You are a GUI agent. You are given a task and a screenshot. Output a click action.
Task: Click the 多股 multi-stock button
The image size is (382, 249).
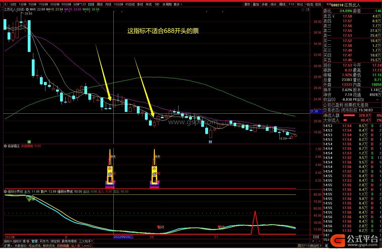tap(264, 4)
